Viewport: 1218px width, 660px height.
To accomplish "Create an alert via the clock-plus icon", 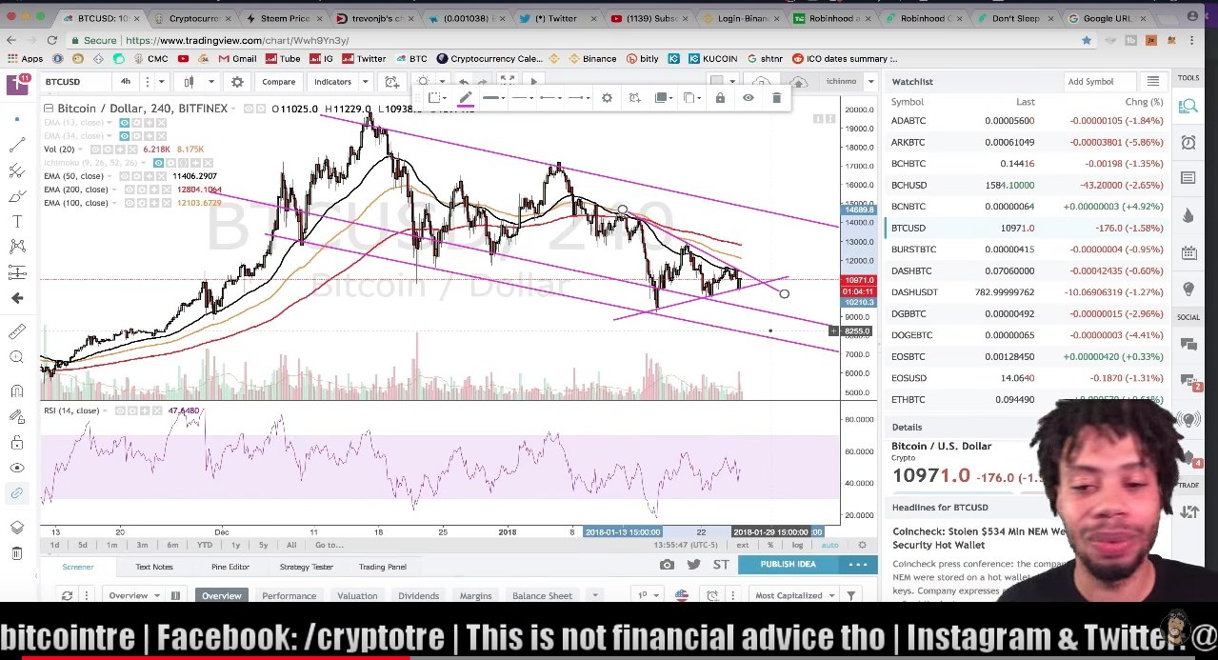I will click(391, 82).
